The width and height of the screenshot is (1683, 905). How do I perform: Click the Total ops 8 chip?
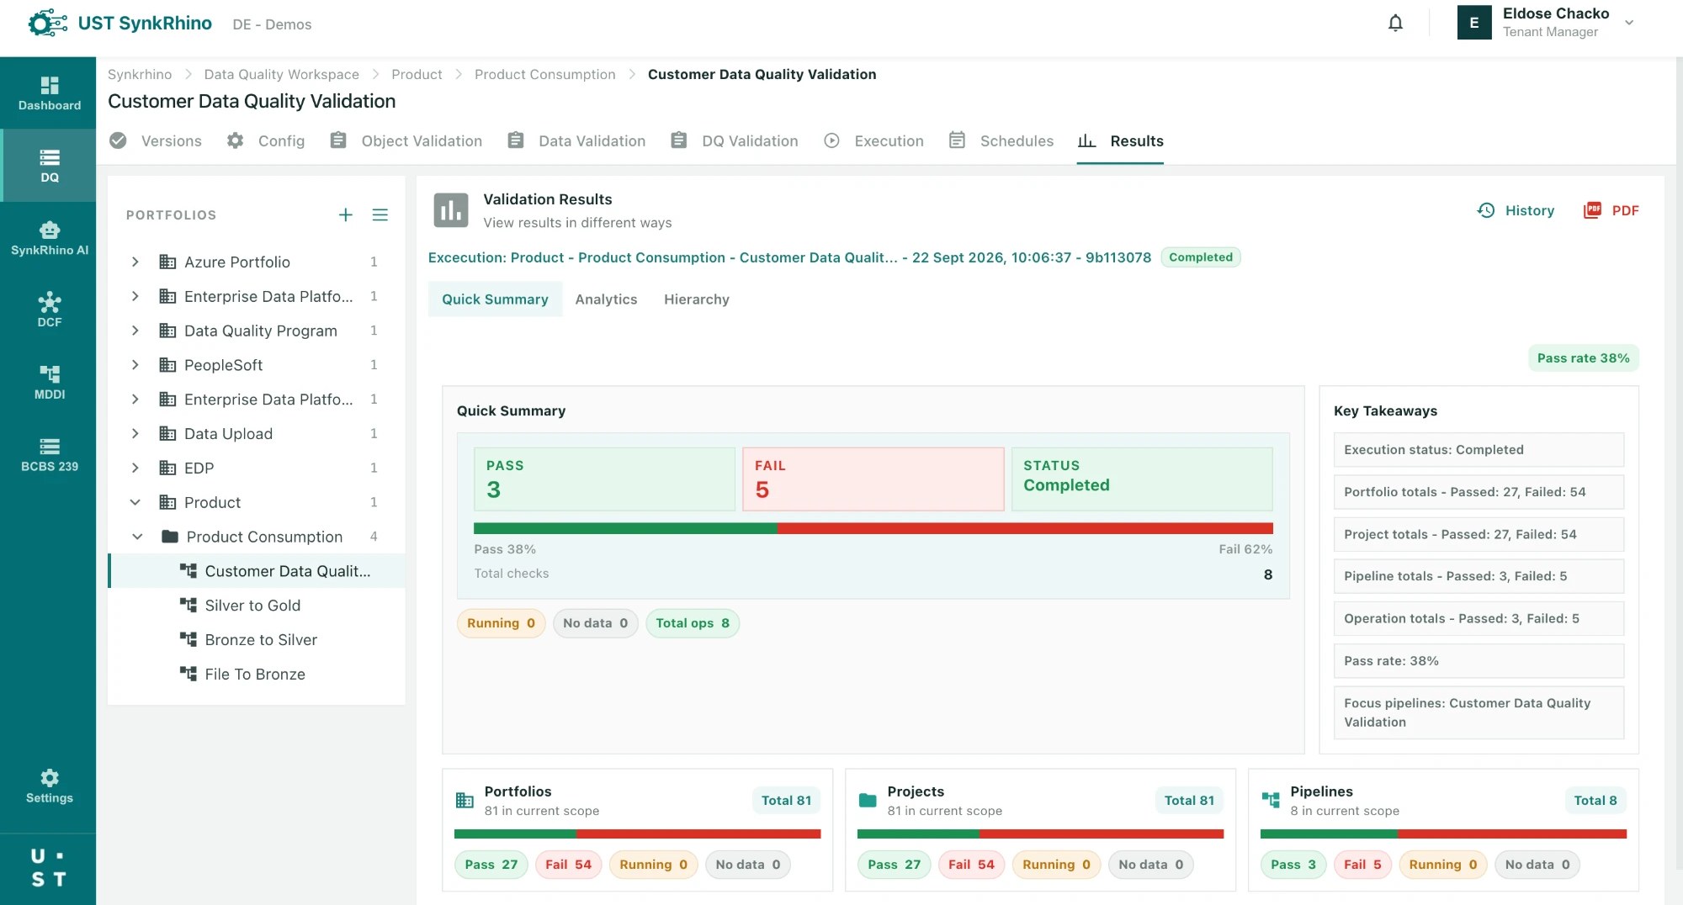(x=692, y=623)
